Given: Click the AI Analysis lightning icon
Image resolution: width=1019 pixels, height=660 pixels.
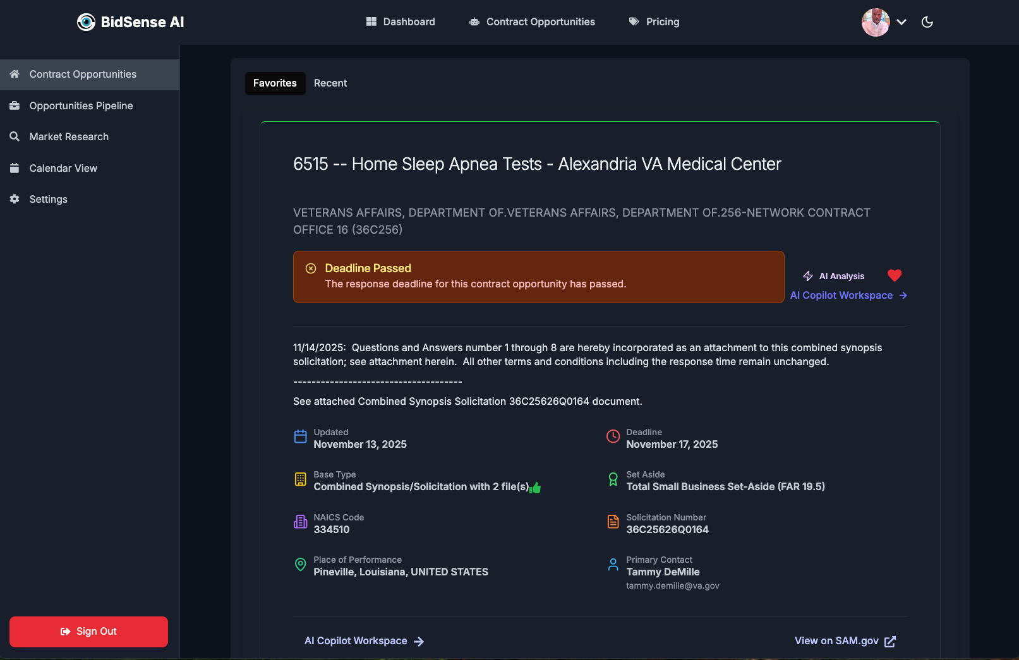Looking at the screenshot, I should [808, 275].
